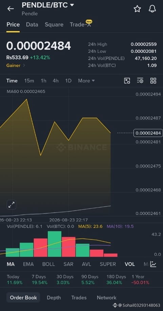The height and width of the screenshot is (311, 163).
Task: Select the 1h chart interval
Action: [43, 81]
